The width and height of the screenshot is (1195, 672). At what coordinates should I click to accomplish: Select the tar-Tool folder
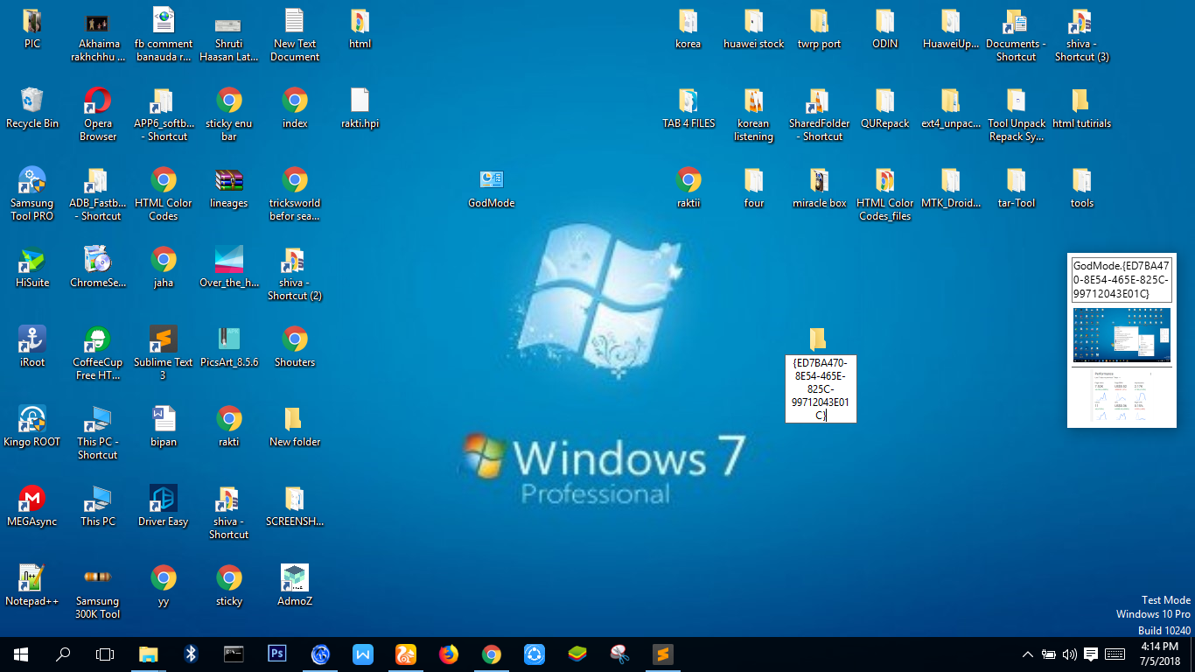coord(1017,188)
